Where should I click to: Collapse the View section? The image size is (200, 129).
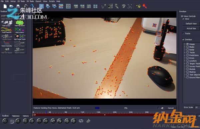(183, 19)
